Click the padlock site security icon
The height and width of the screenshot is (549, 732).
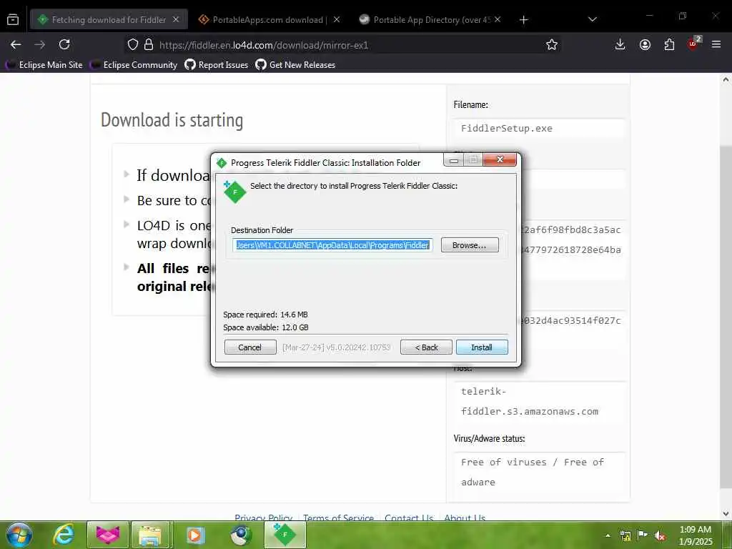pyautogui.click(x=149, y=45)
